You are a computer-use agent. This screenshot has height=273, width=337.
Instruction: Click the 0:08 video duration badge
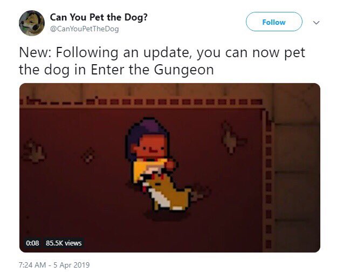click(x=32, y=243)
